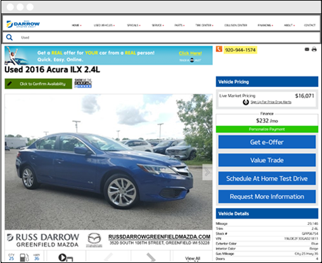Click the View All photos link
322x263 pixels.
pyautogui.click(x=193, y=259)
